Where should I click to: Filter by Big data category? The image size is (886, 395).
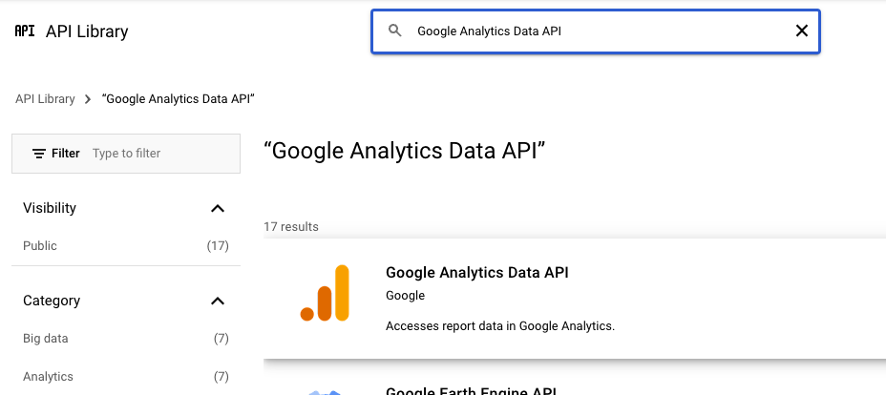tap(46, 339)
